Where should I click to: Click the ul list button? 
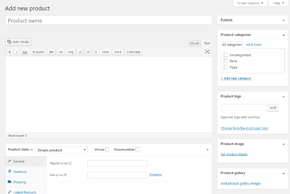(80, 52)
